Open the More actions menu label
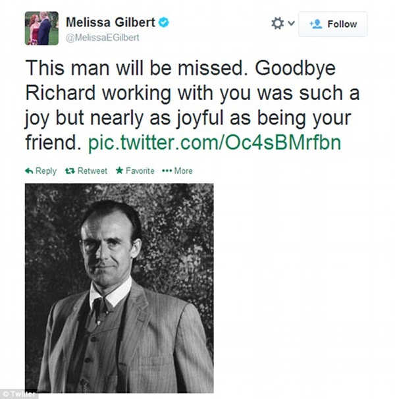Screen dimensions: 395x399 183,171
